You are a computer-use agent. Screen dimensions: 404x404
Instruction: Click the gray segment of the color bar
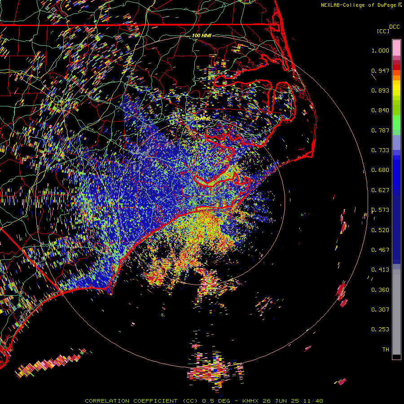click(396, 312)
